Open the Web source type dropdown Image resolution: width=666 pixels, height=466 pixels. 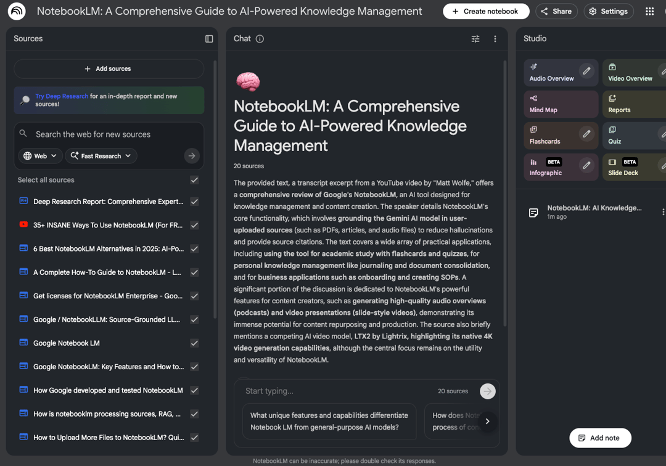(40, 156)
